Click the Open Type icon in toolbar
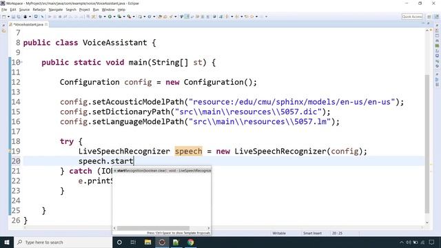 pyautogui.click(x=160, y=17)
